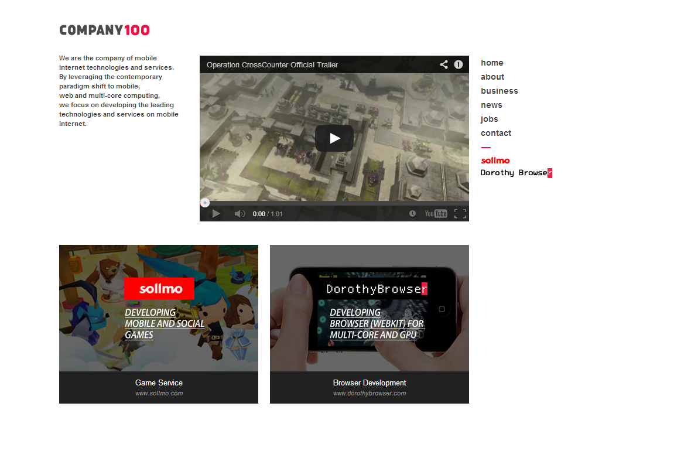Viewport: 691px width, 461px height.
Task: Click the red sollmo link in sidebar
Action: (495, 161)
